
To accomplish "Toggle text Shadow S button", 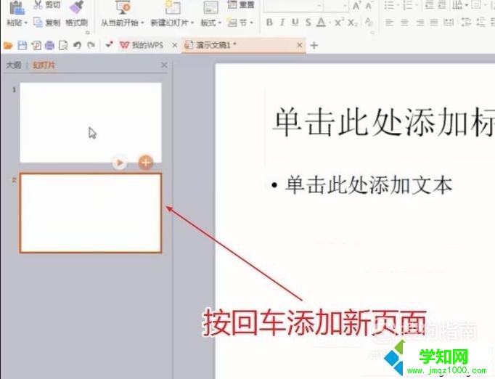I will [308, 23].
